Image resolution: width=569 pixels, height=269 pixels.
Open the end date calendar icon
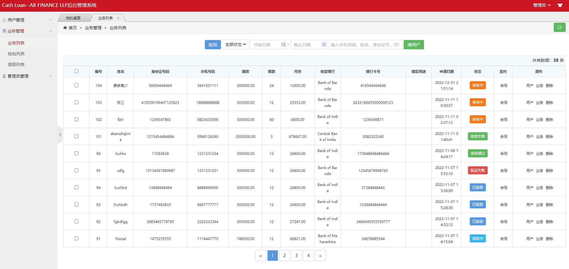[323, 44]
